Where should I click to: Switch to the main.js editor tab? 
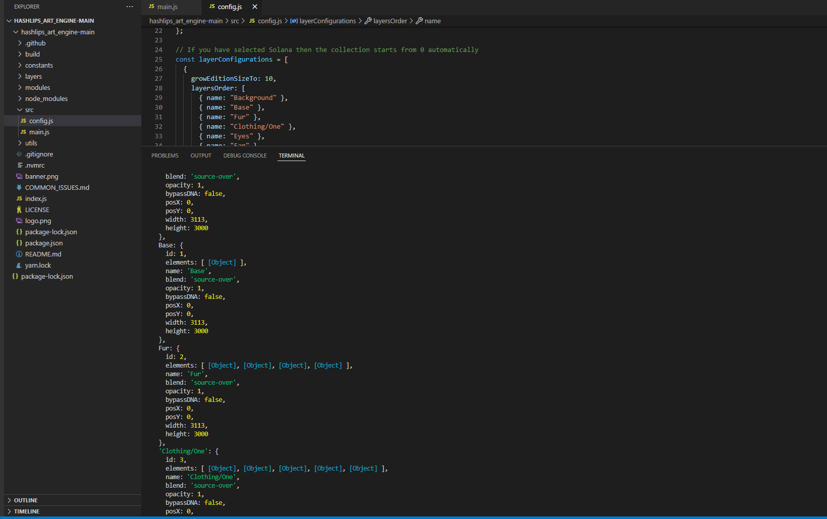pos(168,7)
